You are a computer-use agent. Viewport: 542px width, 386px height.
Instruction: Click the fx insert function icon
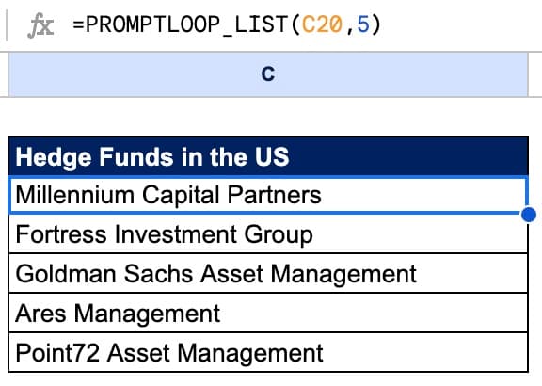(40, 25)
